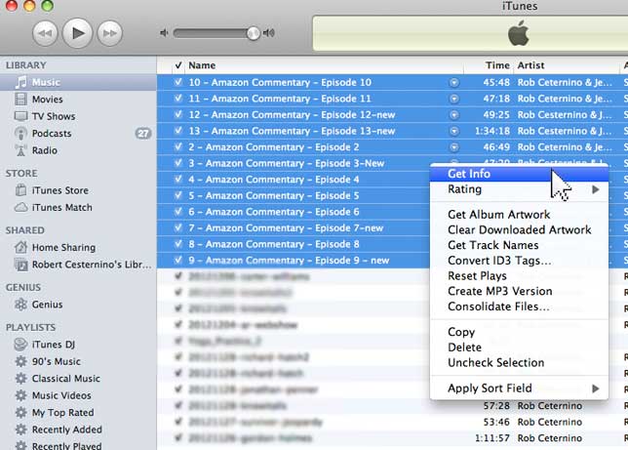Uncheck the Episode 2 track checkbox

[178, 146]
